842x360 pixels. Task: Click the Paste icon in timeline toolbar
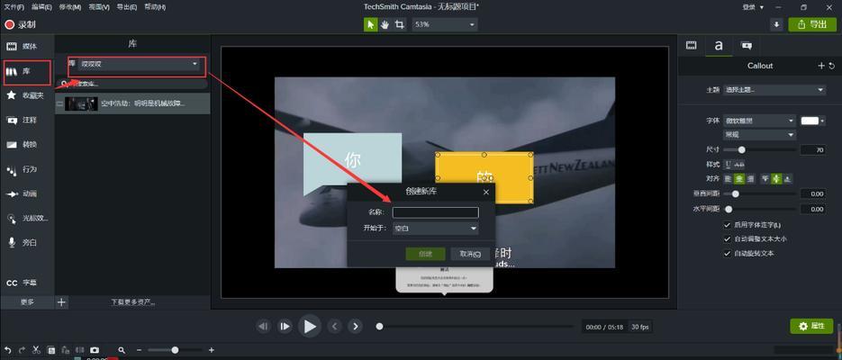click(66, 350)
